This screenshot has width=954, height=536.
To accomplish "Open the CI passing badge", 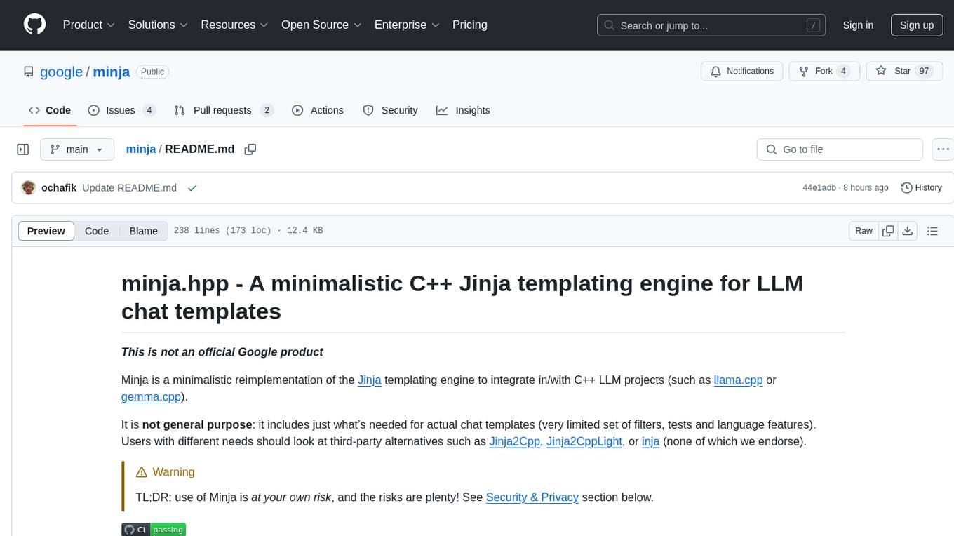I will click(x=154, y=530).
